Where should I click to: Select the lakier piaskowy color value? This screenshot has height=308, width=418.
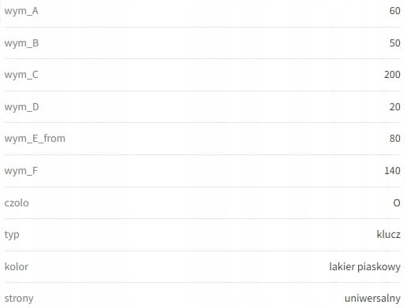(364, 267)
